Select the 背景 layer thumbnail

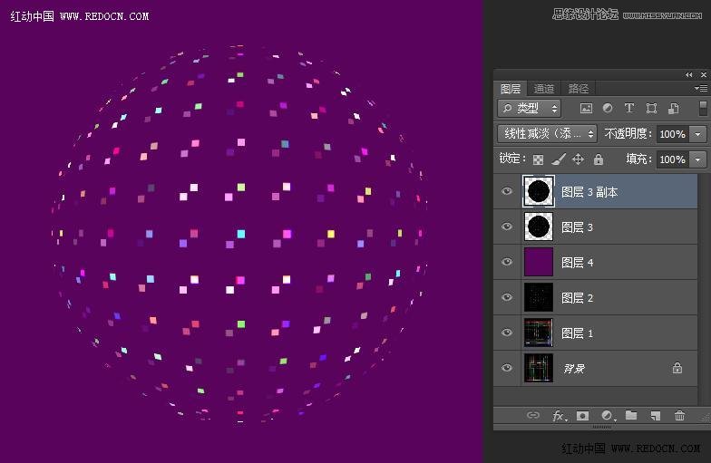coord(539,368)
